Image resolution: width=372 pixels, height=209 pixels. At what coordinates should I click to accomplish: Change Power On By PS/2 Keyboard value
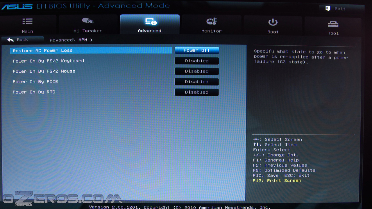point(197,61)
